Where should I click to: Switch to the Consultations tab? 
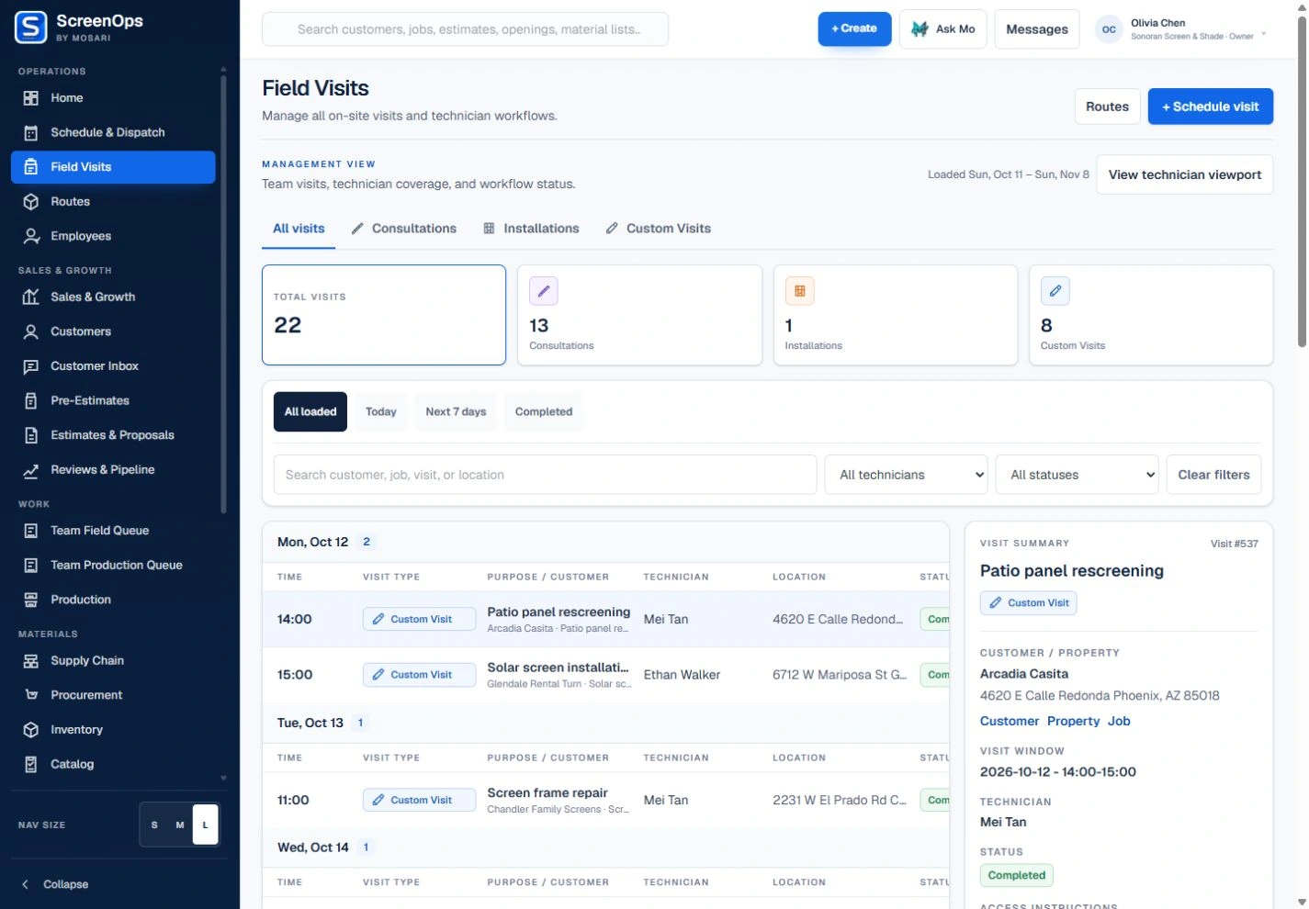coord(404,229)
